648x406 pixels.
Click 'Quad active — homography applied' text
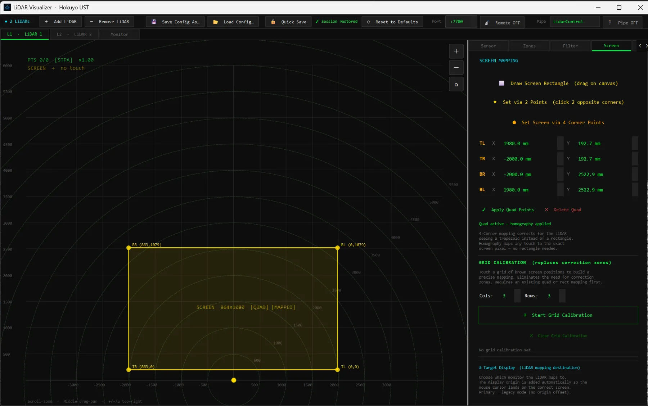[x=515, y=224]
